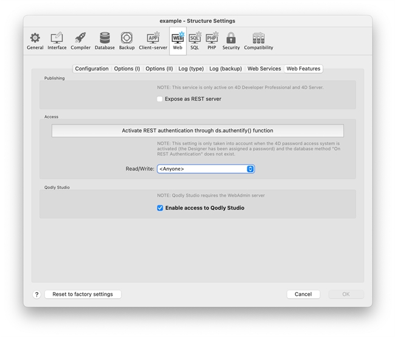Switch to the Options (I) tab
Viewport: 395px width, 337px height.
(x=127, y=69)
